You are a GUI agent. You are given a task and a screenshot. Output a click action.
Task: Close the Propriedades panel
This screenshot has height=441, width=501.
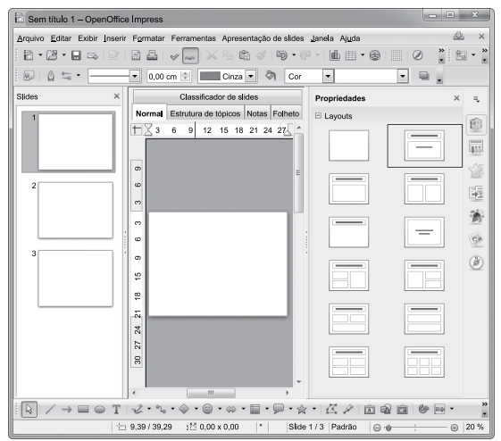pos(456,98)
